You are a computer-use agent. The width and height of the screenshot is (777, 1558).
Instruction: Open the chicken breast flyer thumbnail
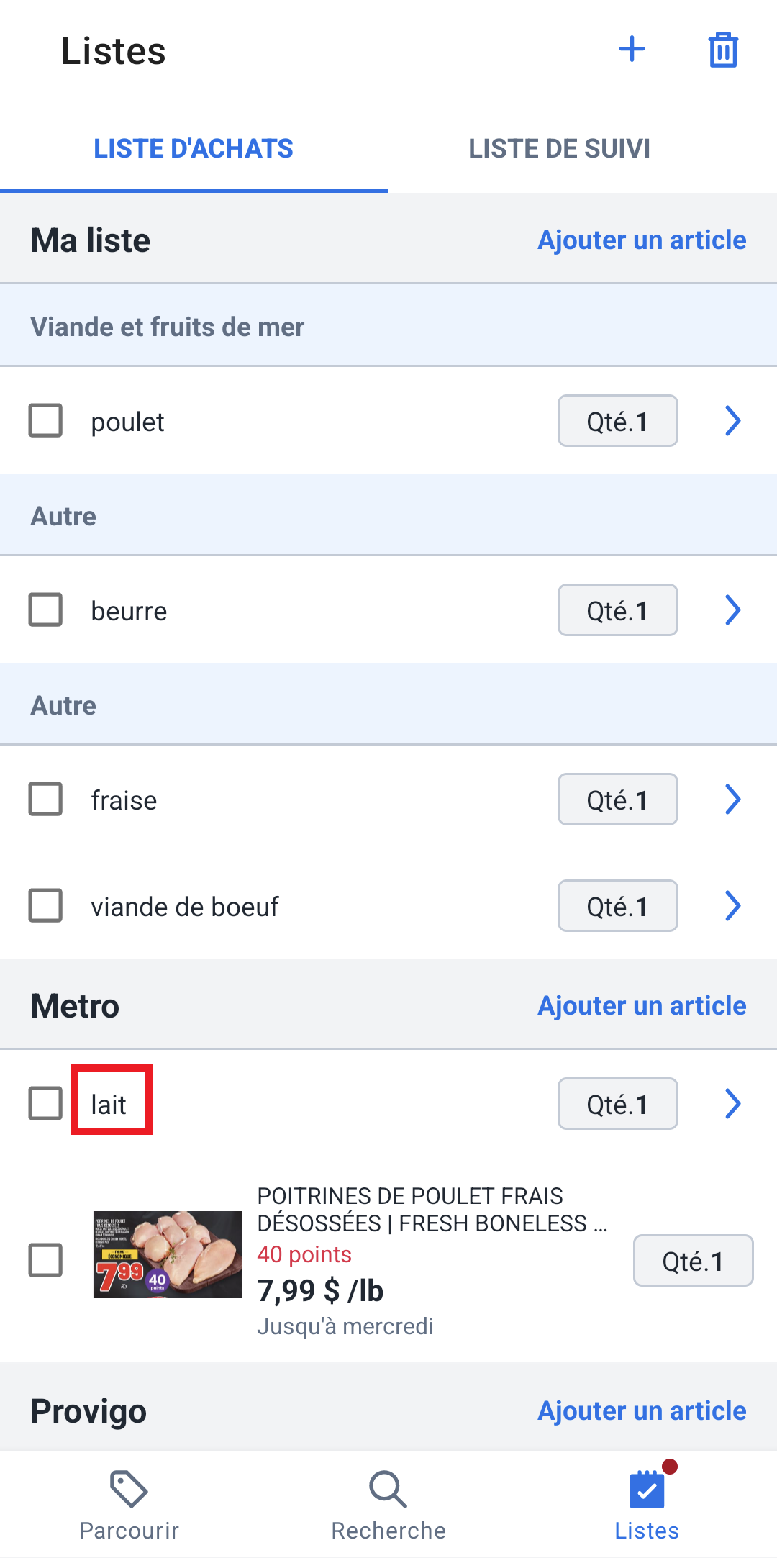pos(168,1254)
